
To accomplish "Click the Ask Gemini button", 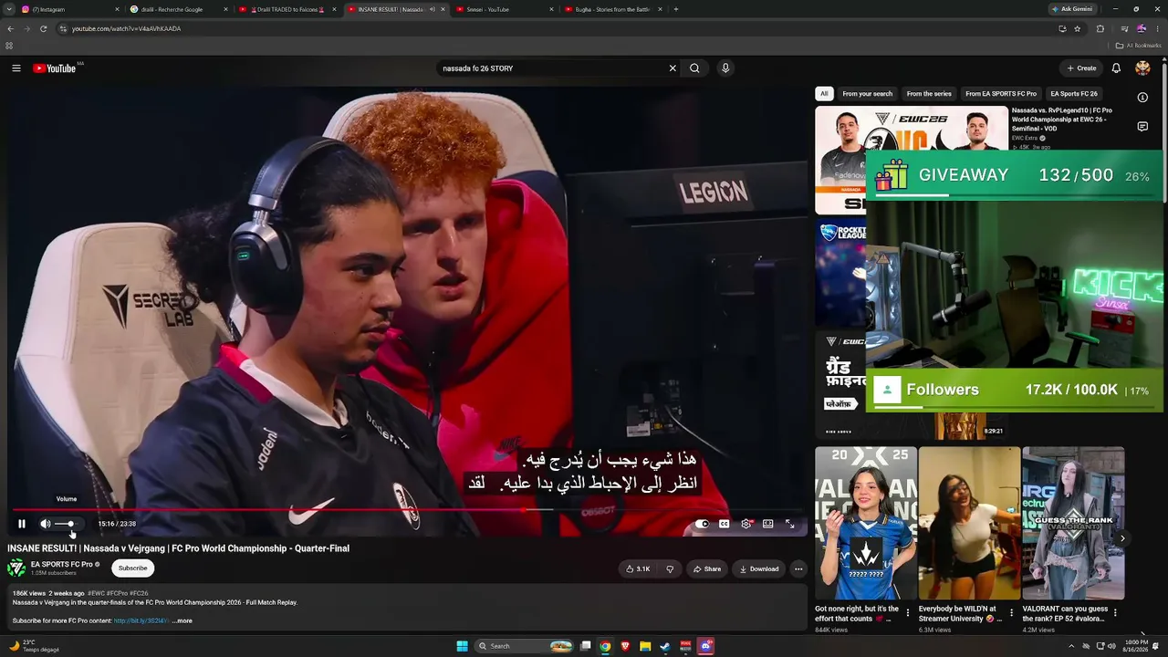I will [x=1072, y=9].
